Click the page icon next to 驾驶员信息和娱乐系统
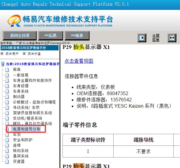This screenshot has width=180, height=168. [7, 113]
